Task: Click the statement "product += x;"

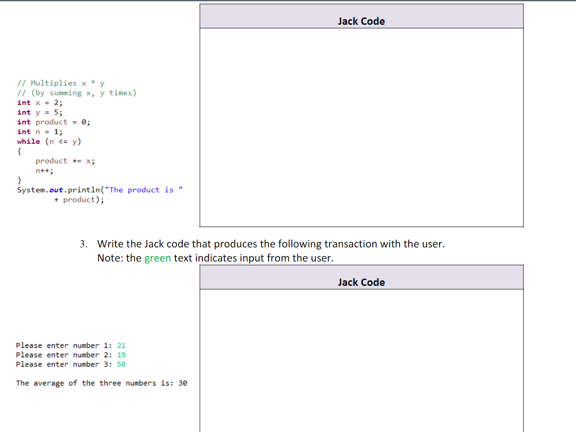Action: click(x=65, y=161)
